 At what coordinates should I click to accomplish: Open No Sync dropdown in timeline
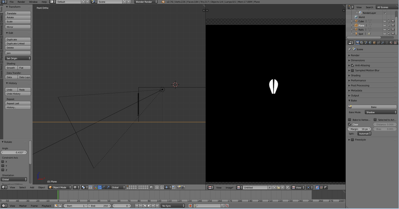pos(173,206)
